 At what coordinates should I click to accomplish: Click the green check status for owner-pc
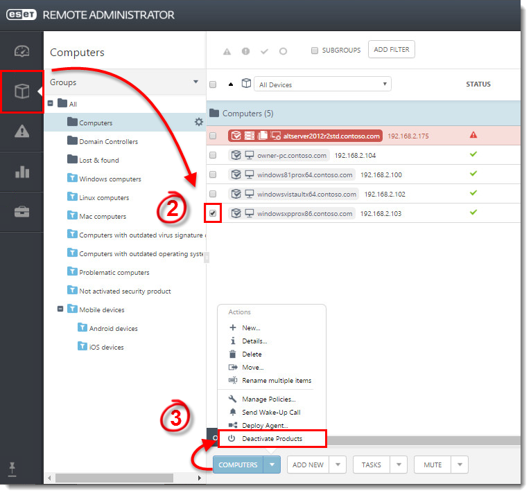[x=473, y=154]
